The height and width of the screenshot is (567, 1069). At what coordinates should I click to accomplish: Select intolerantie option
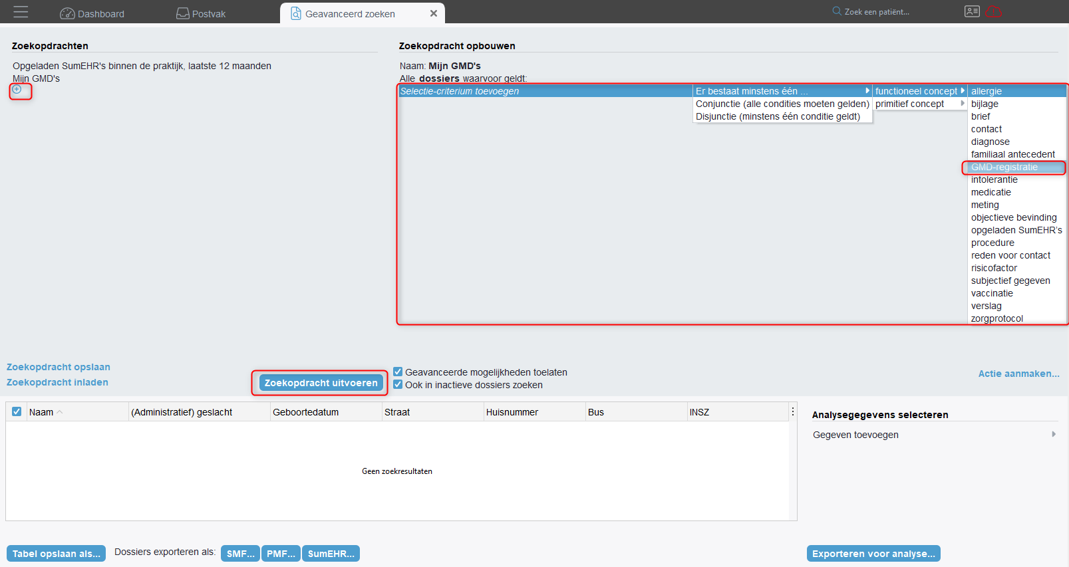(x=1017, y=179)
